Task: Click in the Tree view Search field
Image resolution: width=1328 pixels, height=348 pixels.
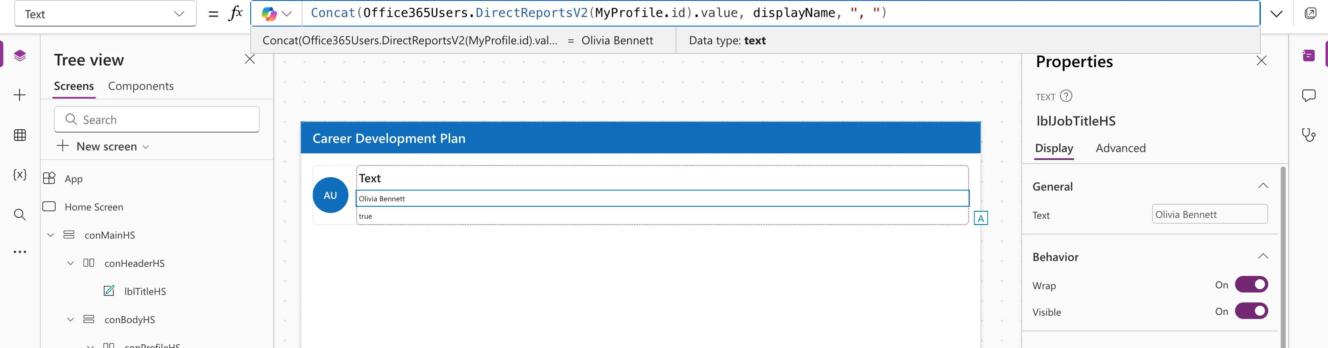Action: point(157,119)
